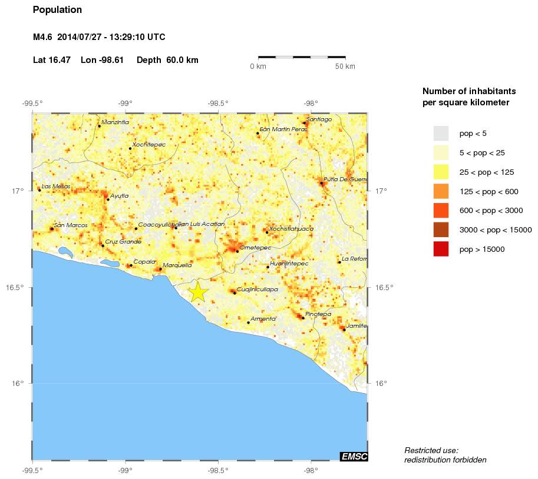Select the Putla De Guerrero marker

[322, 183]
